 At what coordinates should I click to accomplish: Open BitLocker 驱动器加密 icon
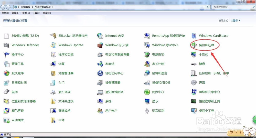(x=54, y=36)
